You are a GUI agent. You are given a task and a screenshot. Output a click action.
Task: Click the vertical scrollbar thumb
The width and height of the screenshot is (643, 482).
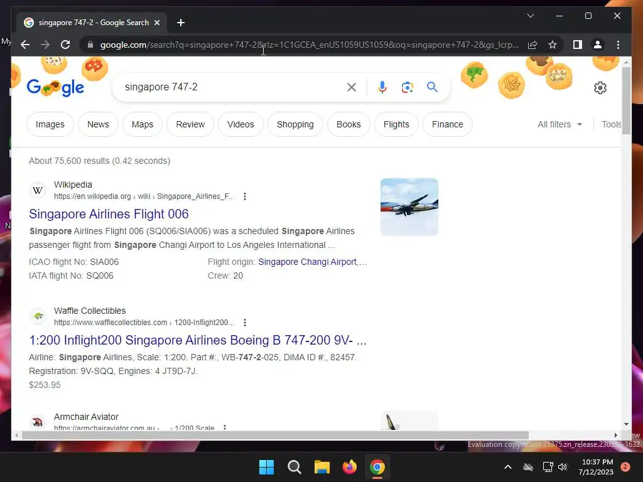(626, 100)
